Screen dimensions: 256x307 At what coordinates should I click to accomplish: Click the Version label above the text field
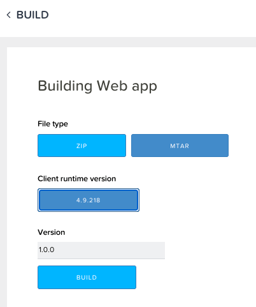point(52,232)
